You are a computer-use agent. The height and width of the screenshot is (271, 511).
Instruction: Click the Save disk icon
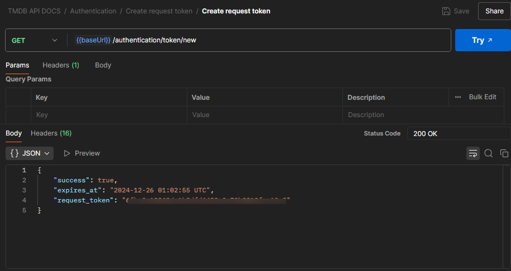446,11
